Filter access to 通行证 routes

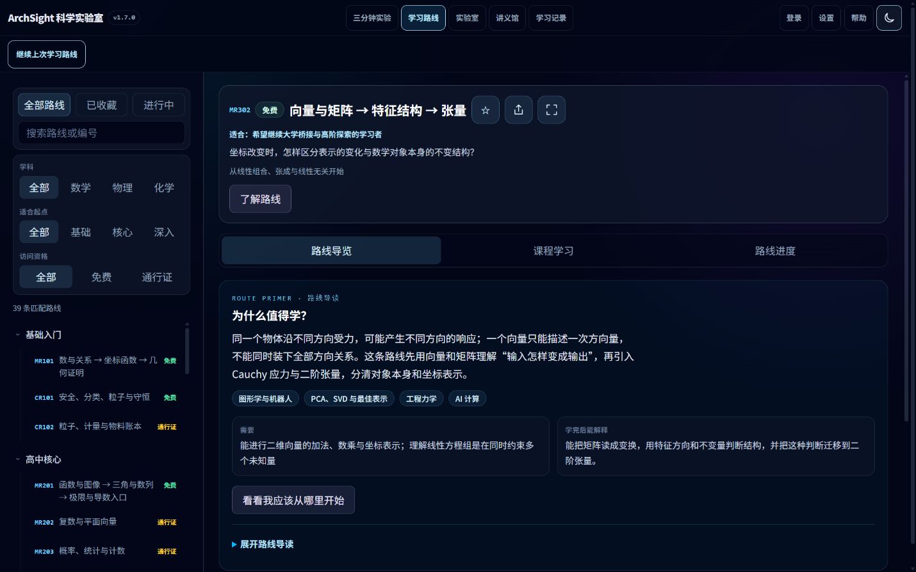click(157, 277)
